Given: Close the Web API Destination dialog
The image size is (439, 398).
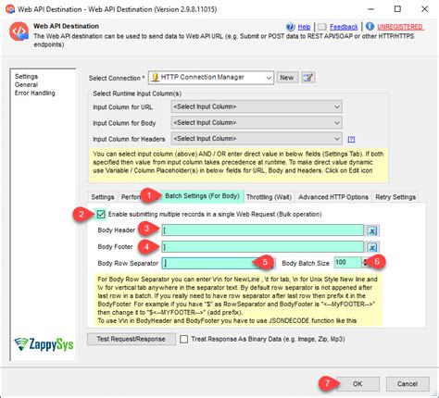Looking at the screenshot, I should click(425, 9).
